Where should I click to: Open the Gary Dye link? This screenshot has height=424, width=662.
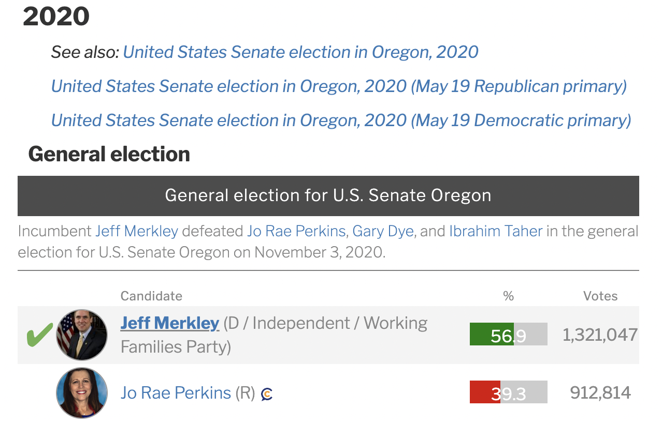[383, 231]
